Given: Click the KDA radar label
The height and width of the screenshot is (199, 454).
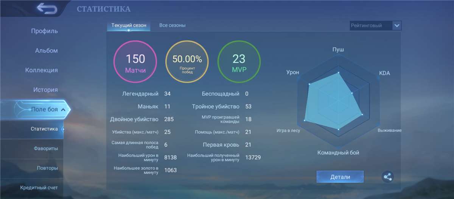Looking at the screenshot, I should pyautogui.click(x=384, y=73).
